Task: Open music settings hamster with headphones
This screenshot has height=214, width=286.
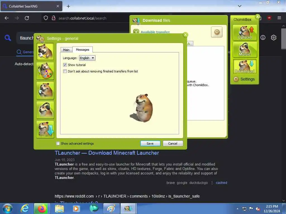Action: tap(45, 110)
